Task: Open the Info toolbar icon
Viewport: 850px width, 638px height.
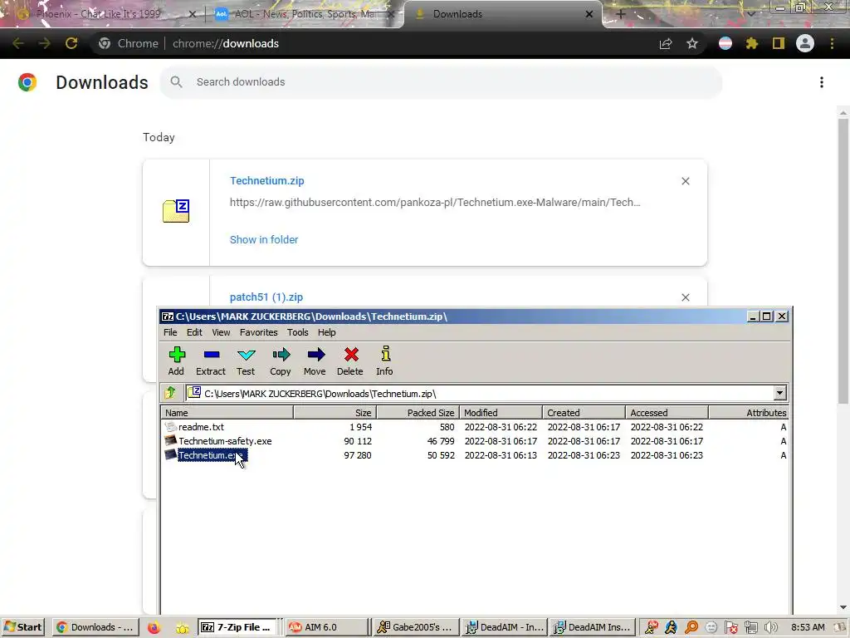Action: pos(385,361)
